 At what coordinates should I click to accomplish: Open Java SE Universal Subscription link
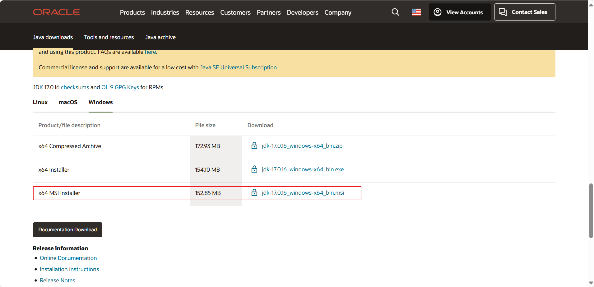click(239, 67)
